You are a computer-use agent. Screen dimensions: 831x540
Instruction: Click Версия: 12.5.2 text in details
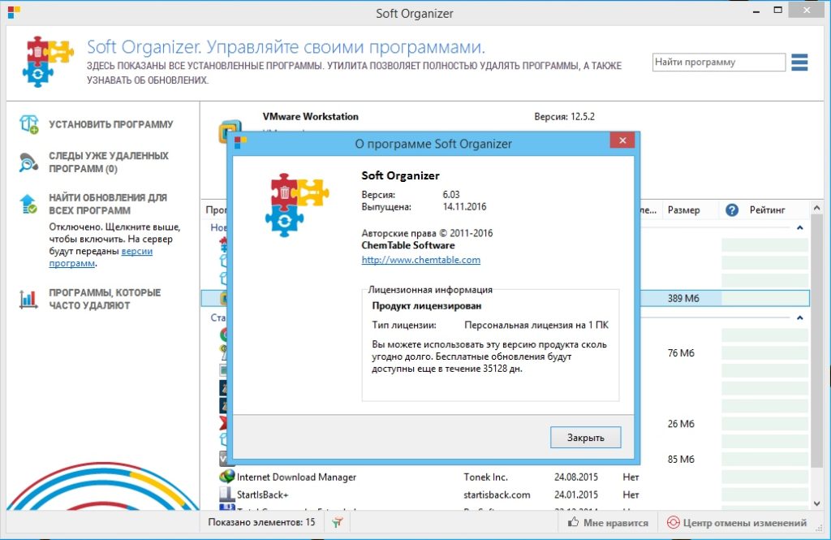pyautogui.click(x=565, y=116)
